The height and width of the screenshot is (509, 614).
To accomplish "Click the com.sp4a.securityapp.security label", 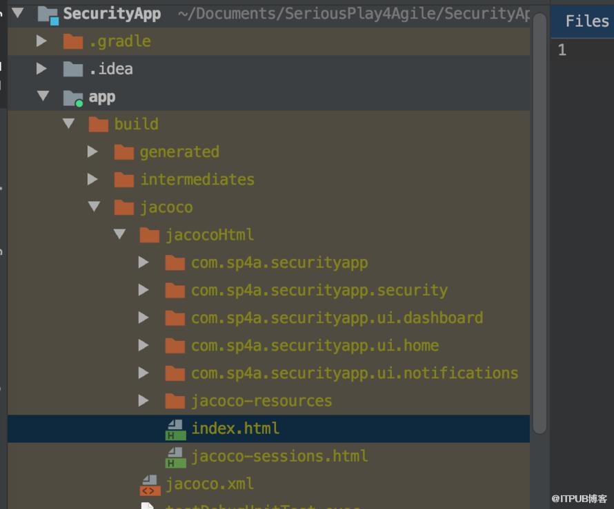I will click(319, 291).
